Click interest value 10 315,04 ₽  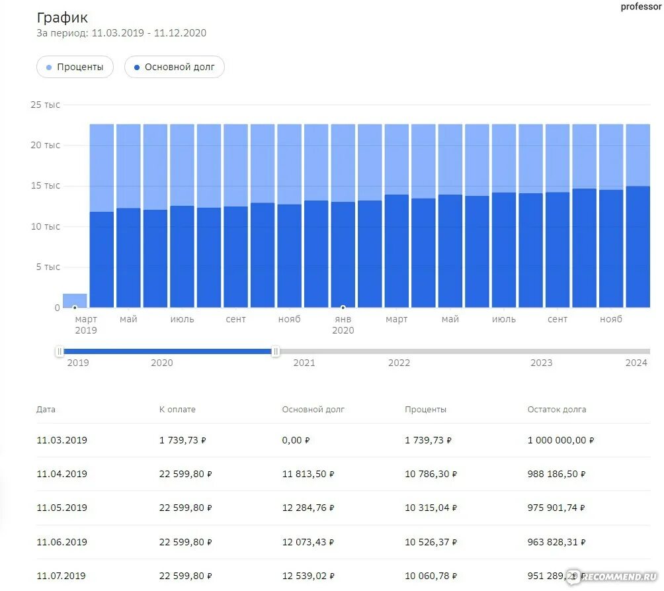[431, 508]
